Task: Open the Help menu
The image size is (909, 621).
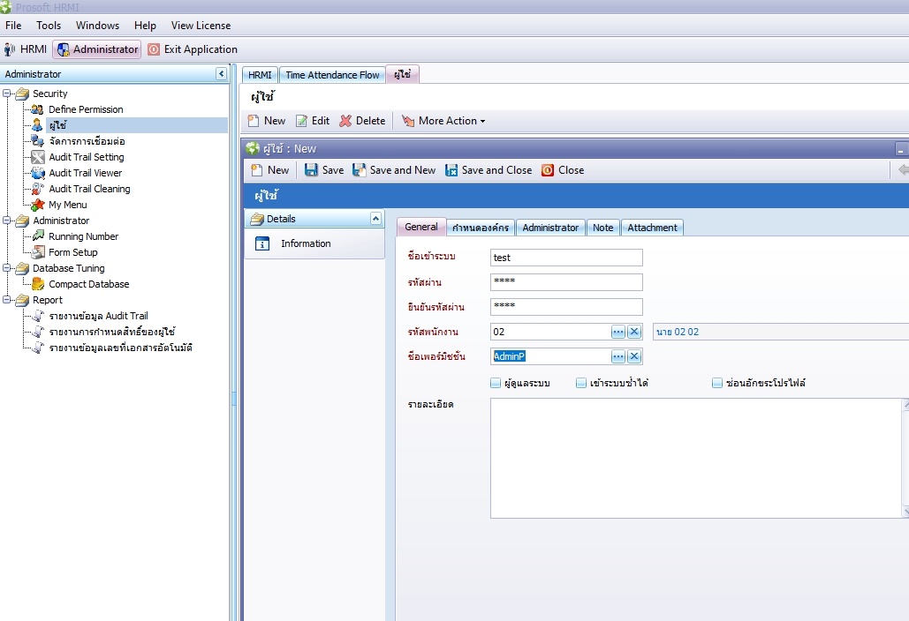Action: (x=145, y=26)
